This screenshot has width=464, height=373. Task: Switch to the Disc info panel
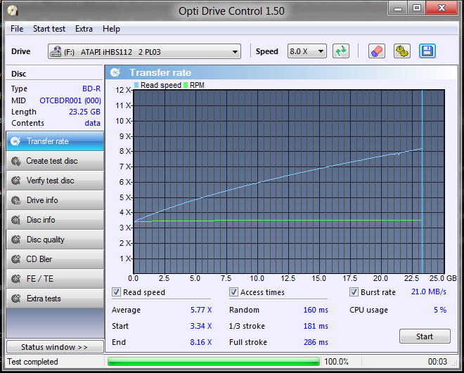[x=55, y=220]
